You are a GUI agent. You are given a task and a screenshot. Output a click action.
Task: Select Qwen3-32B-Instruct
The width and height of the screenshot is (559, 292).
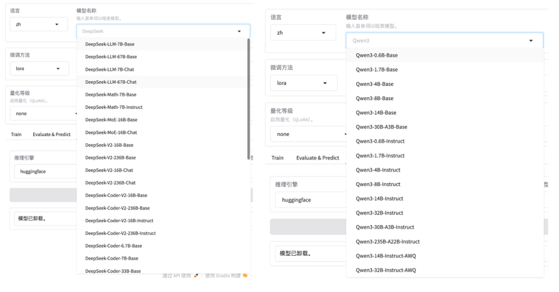(x=445, y=213)
